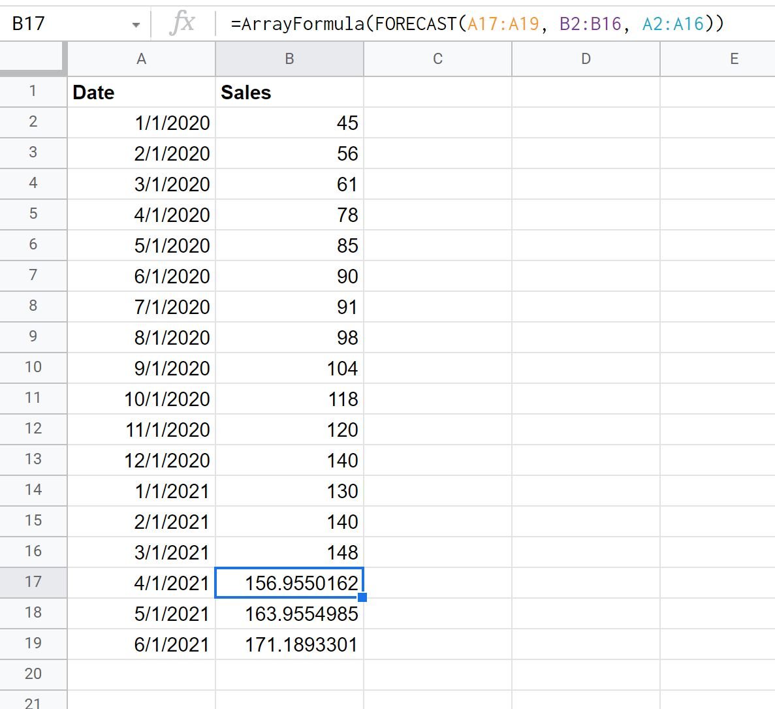
Task: Click cell with date 1/1/2020
Action: tap(142, 123)
